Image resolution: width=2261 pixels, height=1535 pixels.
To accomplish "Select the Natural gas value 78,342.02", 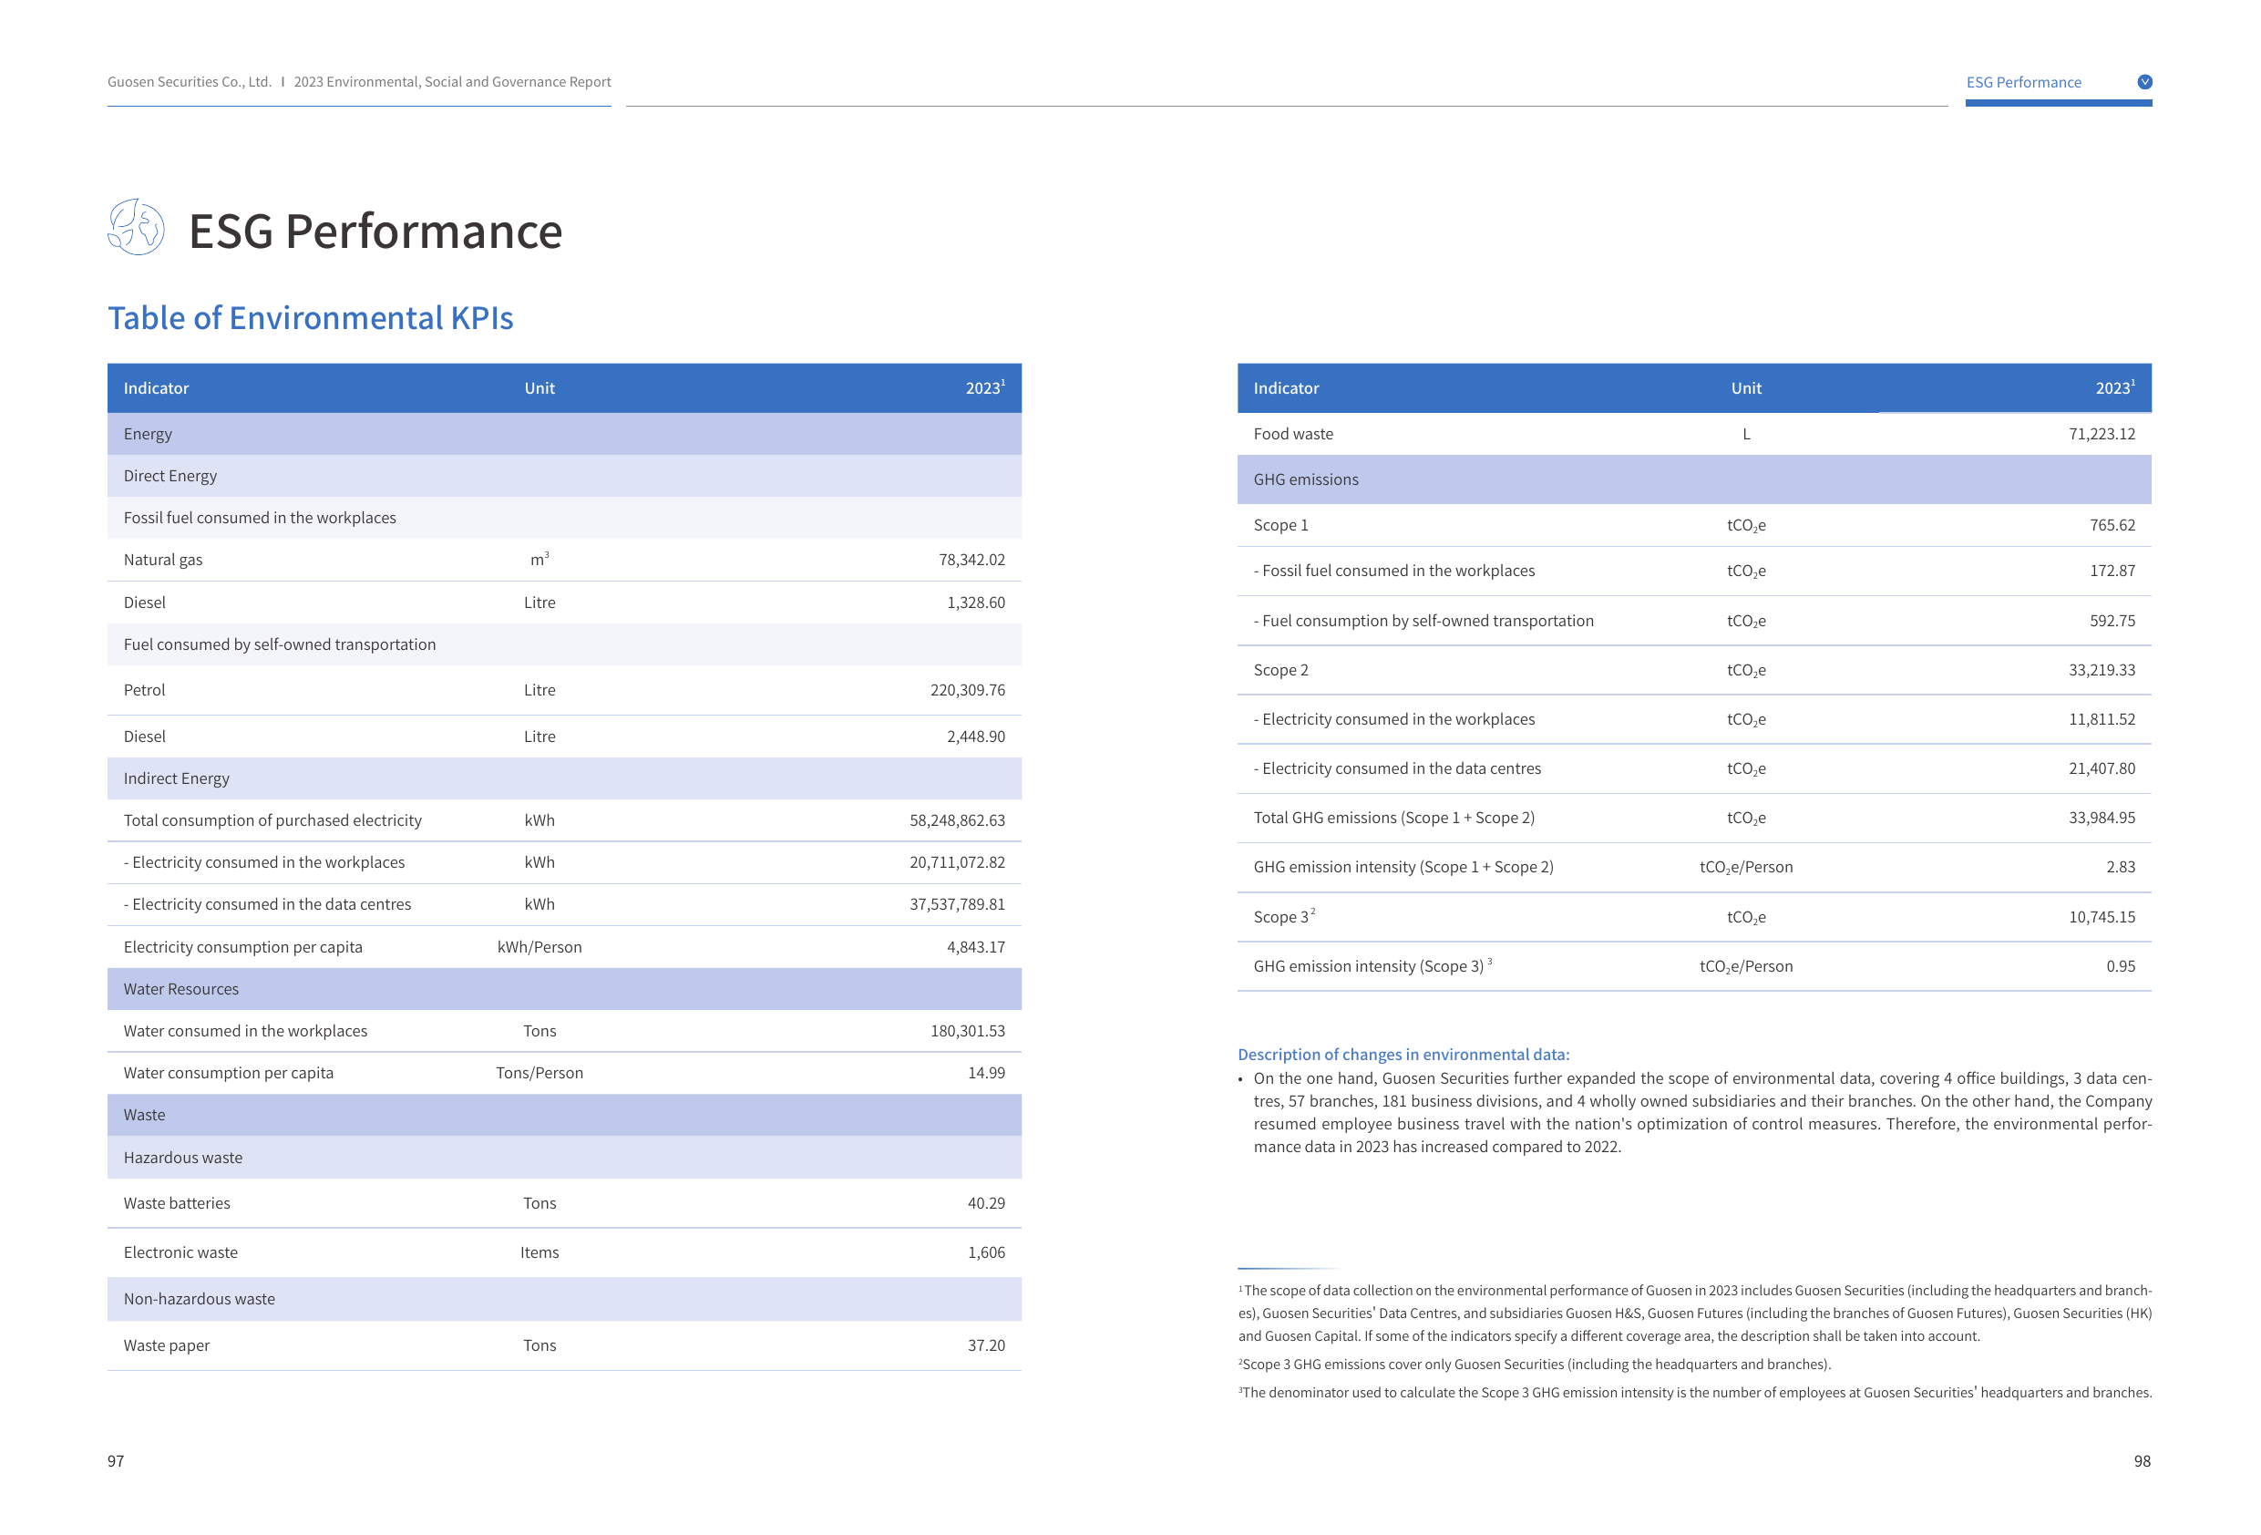I will pyautogui.click(x=971, y=560).
